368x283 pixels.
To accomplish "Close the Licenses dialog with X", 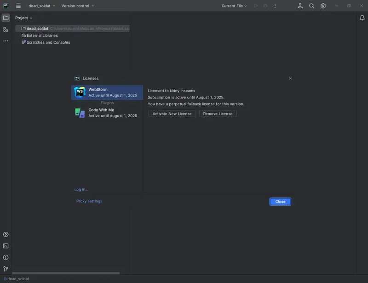I will tap(290, 78).
